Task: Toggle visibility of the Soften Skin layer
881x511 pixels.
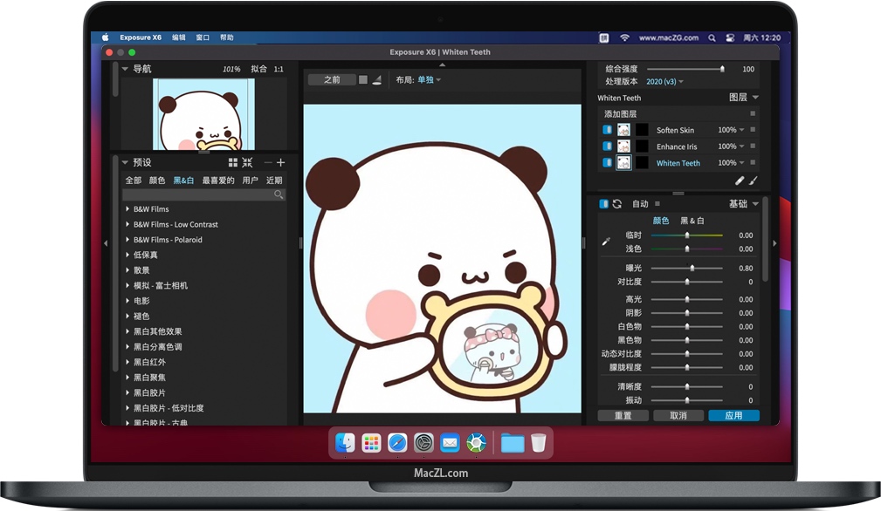Action: (x=607, y=129)
